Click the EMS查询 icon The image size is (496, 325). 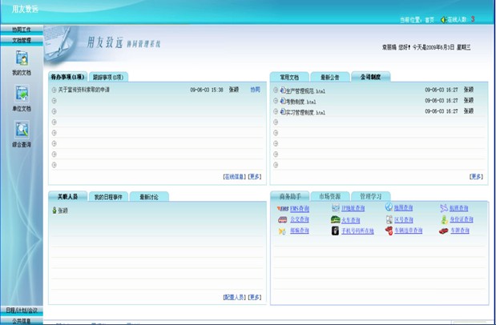[283, 208]
